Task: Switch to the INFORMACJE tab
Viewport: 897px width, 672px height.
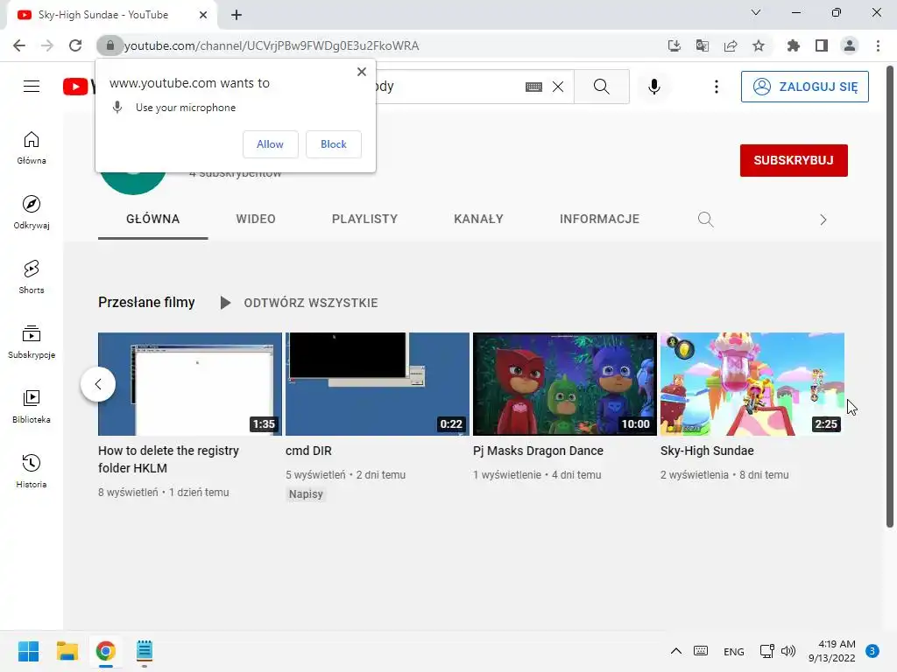Action: click(x=599, y=220)
